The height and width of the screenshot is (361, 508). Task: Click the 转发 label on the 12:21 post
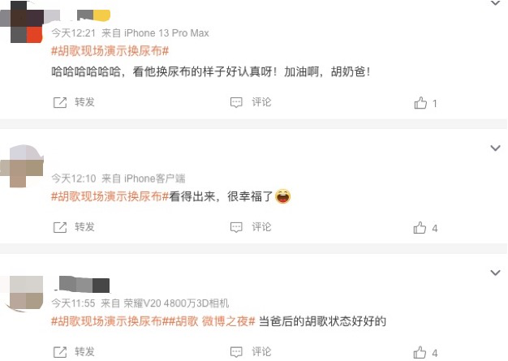(84, 102)
